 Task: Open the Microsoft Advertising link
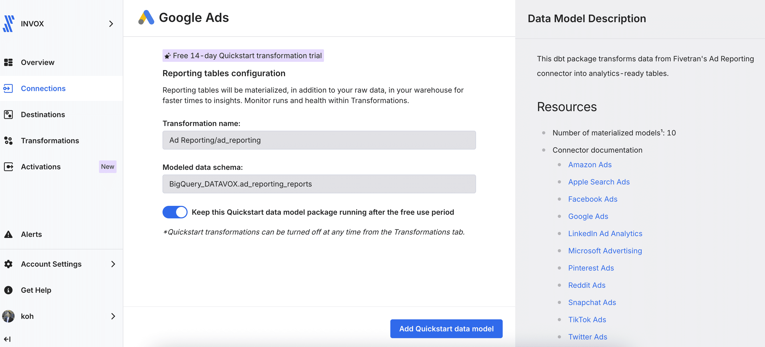pos(605,251)
